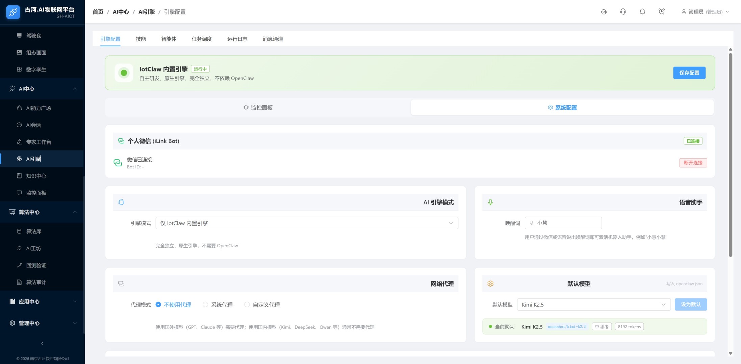This screenshot has height=364, width=741.
Task: Open 数字孪生 from the sidebar
Action: point(36,69)
